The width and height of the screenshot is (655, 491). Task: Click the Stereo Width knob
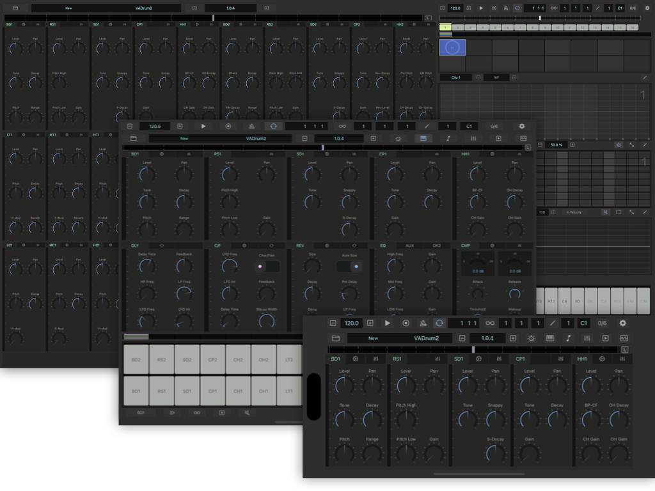(x=267, y=320)
